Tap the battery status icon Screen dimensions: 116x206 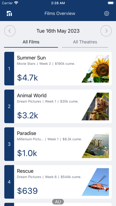(111, 3)
